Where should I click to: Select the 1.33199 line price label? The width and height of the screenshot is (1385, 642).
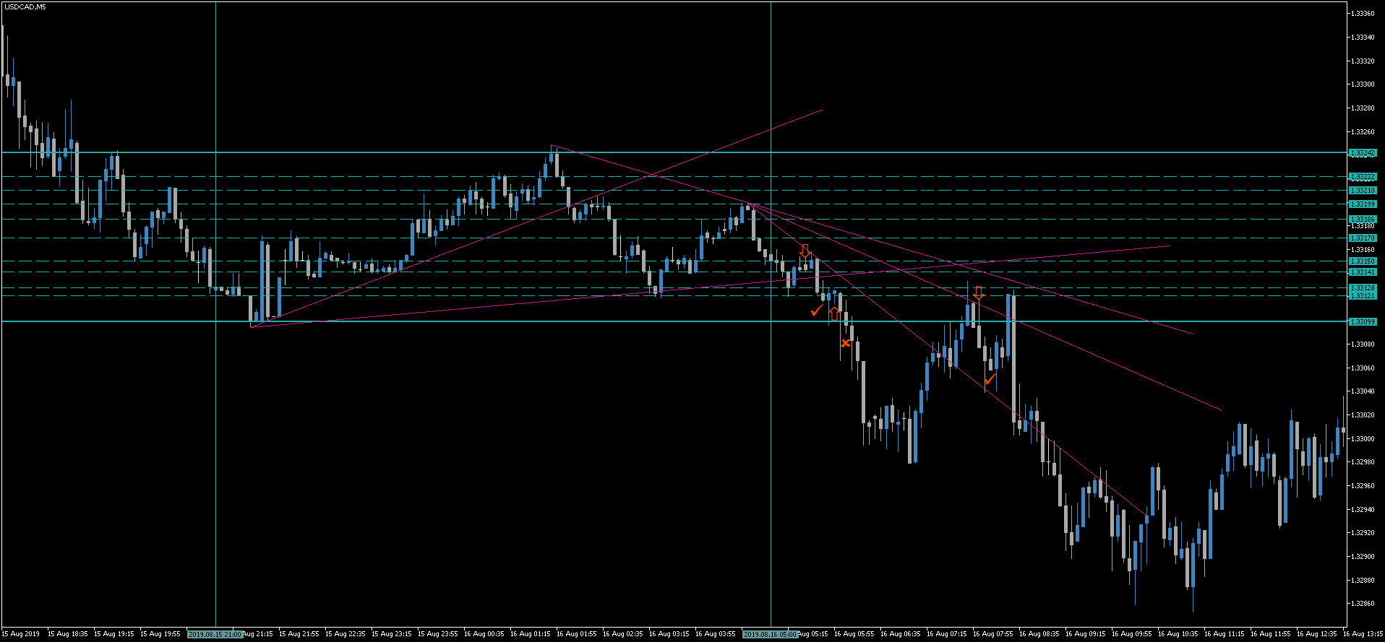1363,204
